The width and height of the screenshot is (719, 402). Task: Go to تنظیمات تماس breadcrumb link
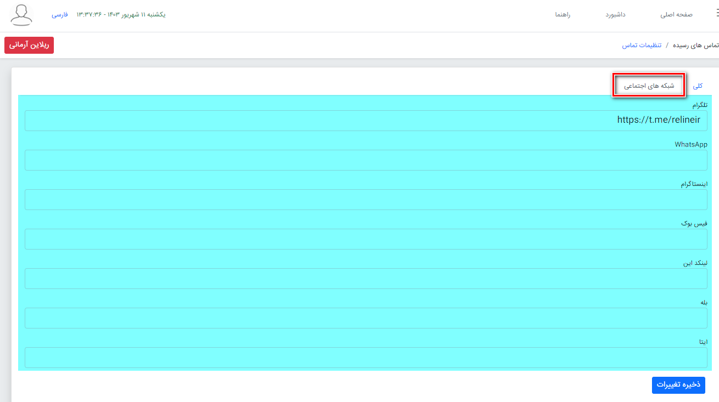pos(642,45)
